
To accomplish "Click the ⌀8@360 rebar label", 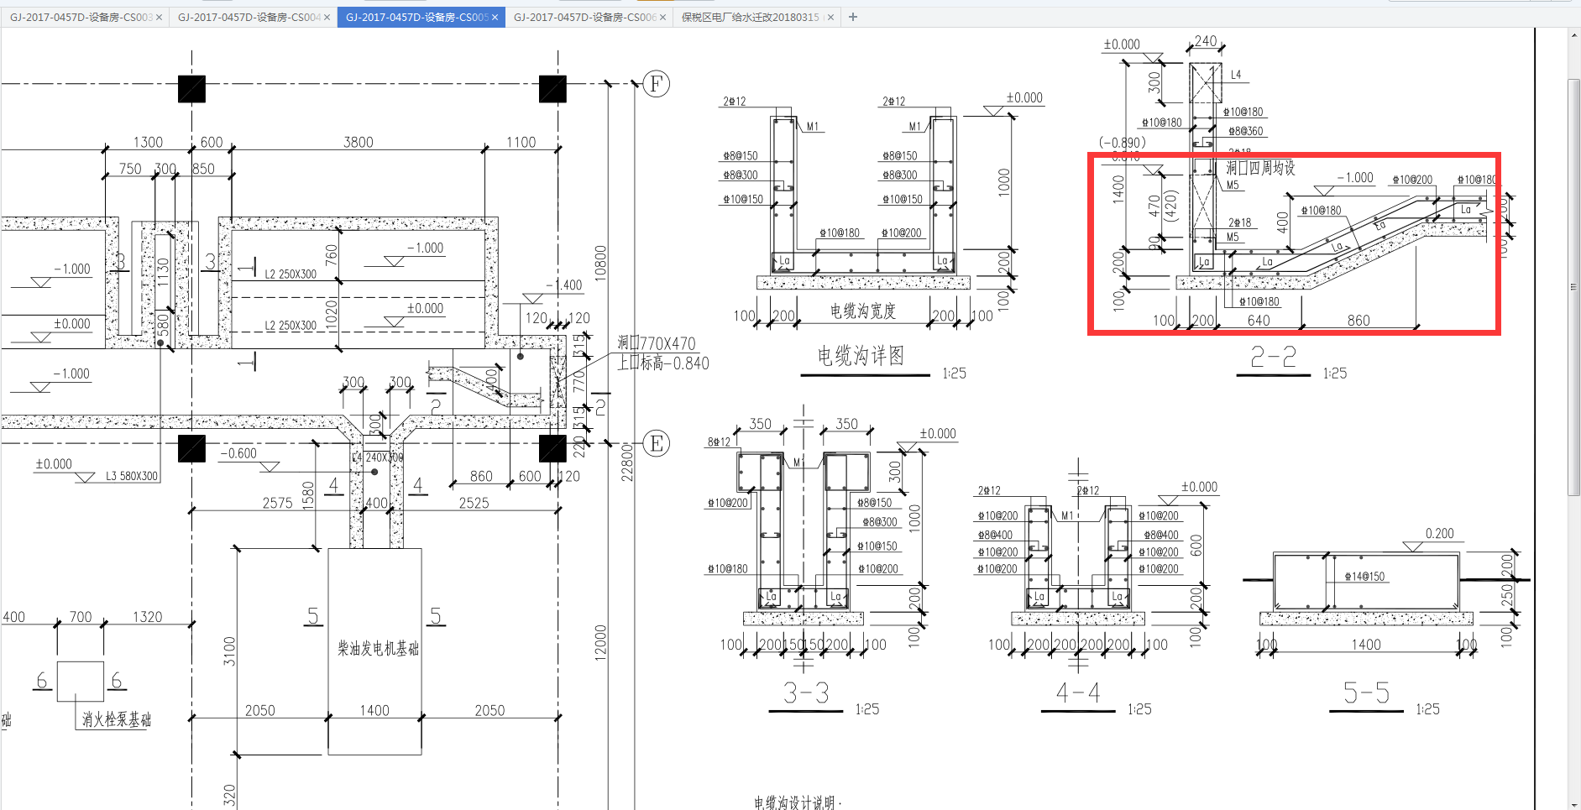I will (x=1246, y=131).
